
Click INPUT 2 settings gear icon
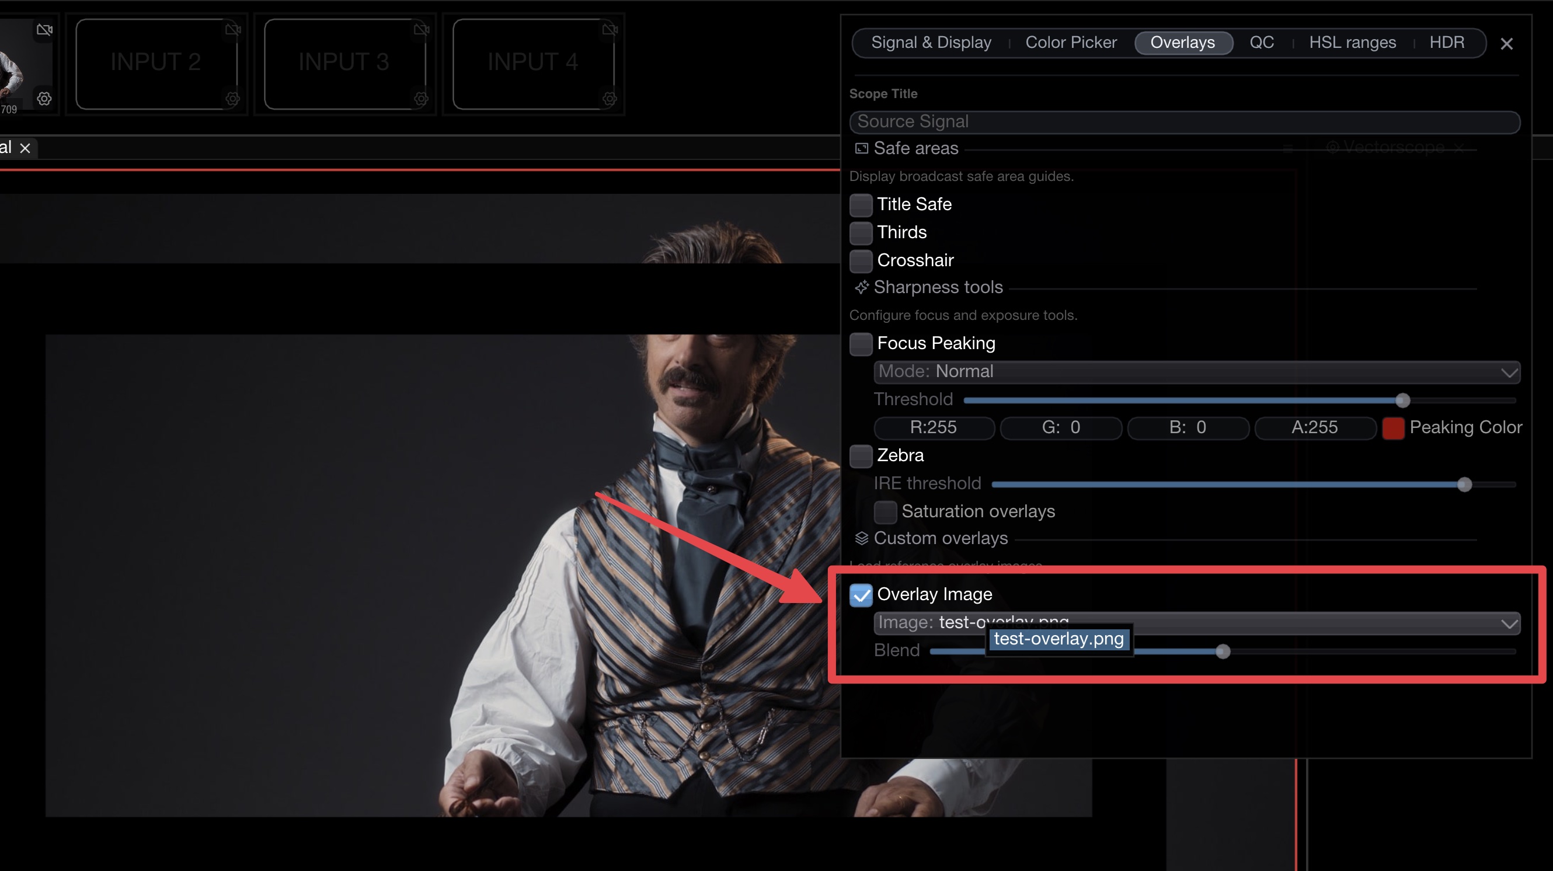coord(232,98)
